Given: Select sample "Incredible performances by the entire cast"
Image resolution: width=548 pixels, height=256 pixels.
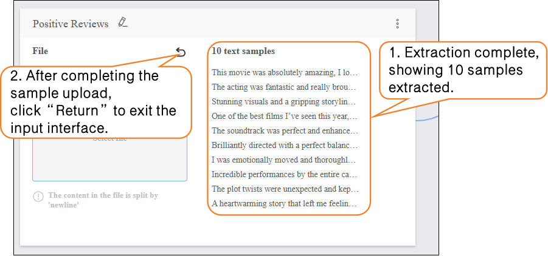Looking at the screenshot, I should (x=285, y=174).
